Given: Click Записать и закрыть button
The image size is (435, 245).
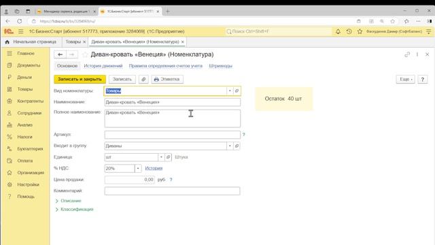Looking at the screenshot, I should [80, 79].
